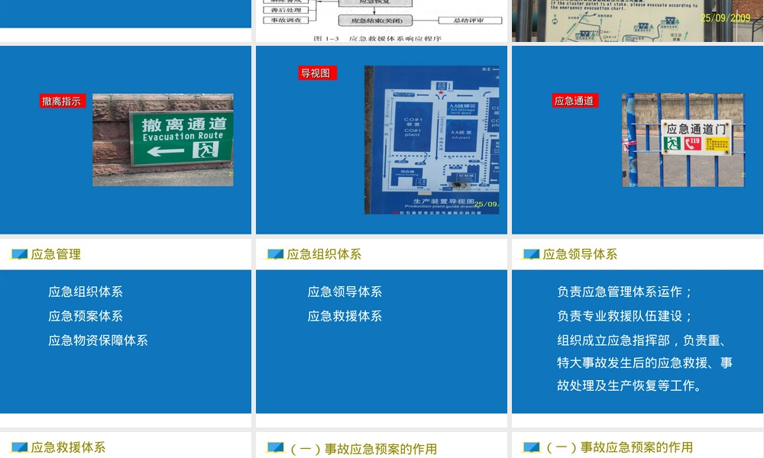Image resolution: width=764 pixels, height=458 pixels.
Task: Click the 应急管理 slide title
Action: click(56, 254)
